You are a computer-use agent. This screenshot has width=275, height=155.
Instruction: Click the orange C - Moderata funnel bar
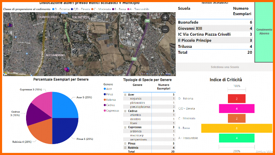237,118
